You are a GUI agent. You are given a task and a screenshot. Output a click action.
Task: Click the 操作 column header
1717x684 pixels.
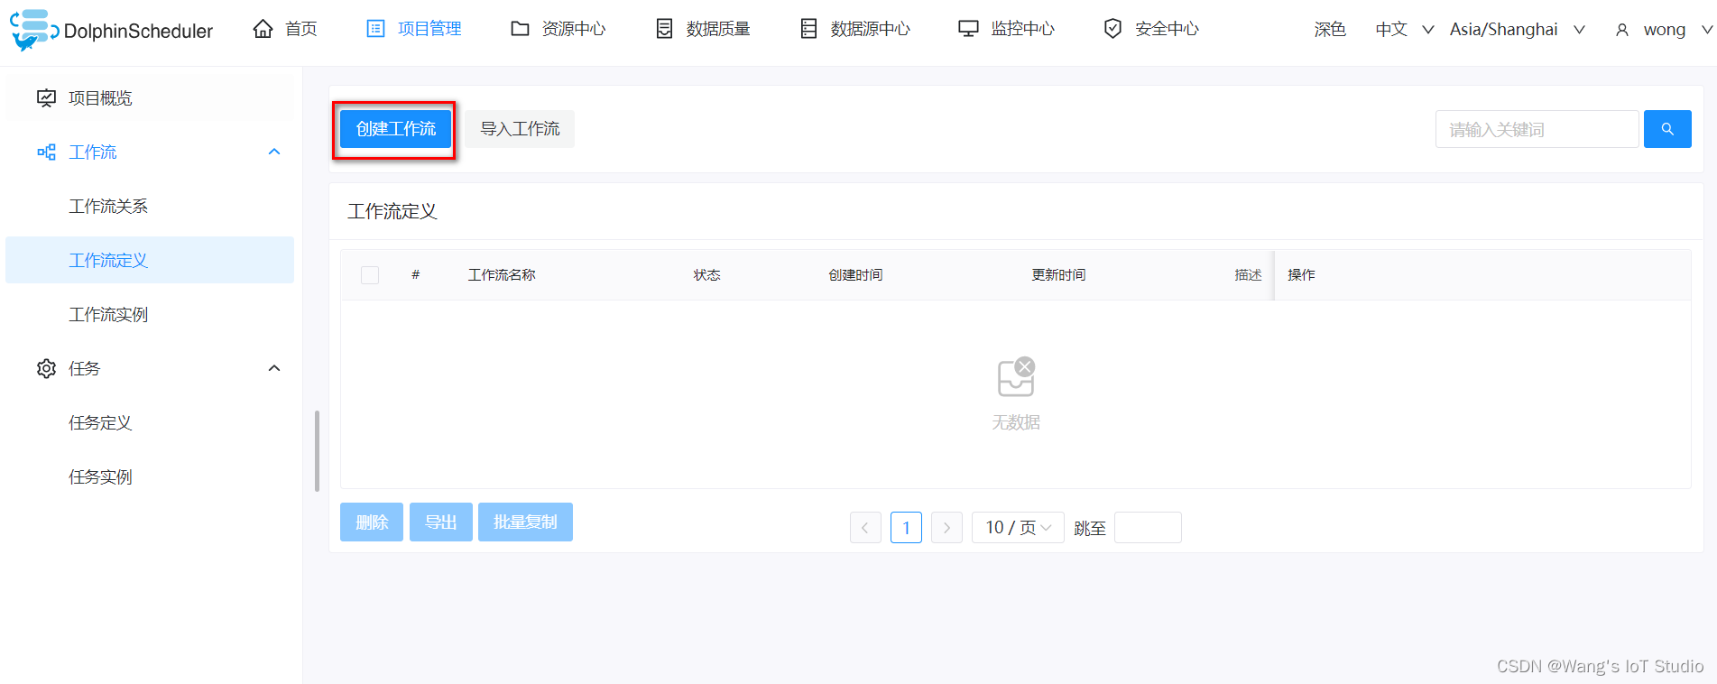pyautogui.click(x=1301, y=275)
